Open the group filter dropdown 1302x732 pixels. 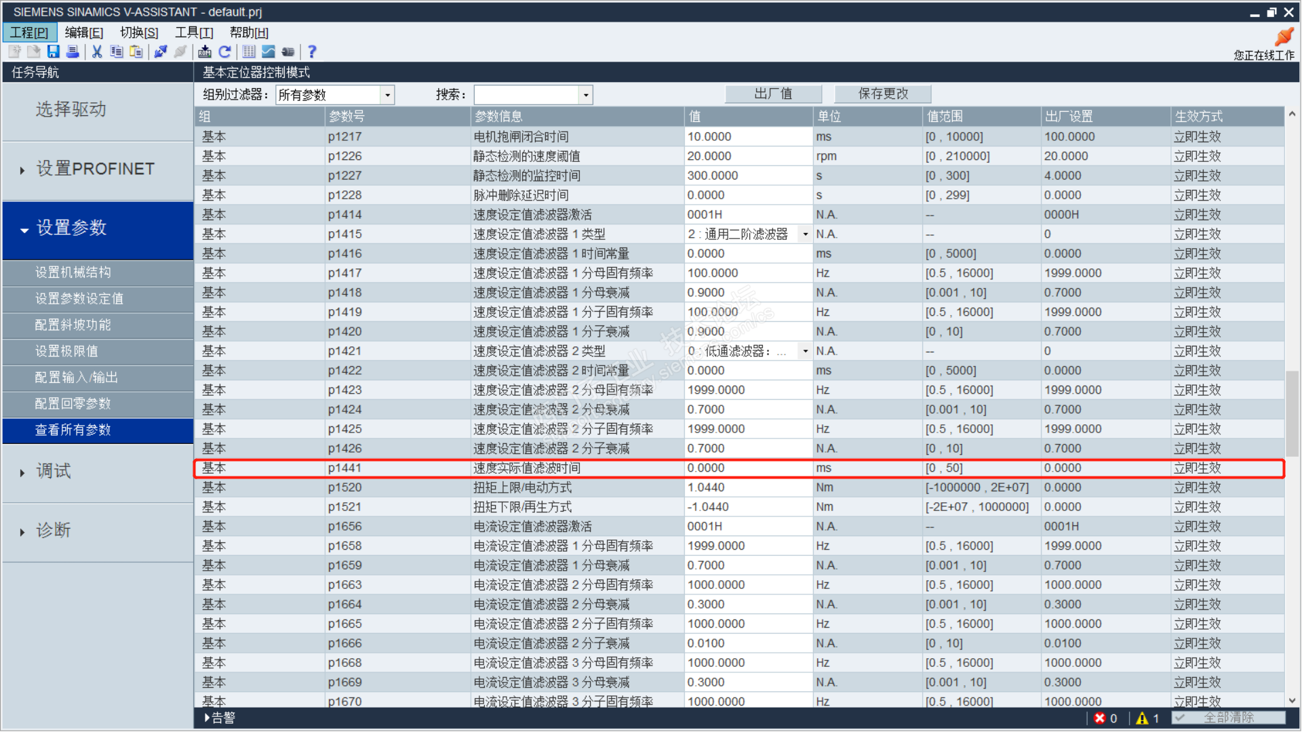click(387, 95)
